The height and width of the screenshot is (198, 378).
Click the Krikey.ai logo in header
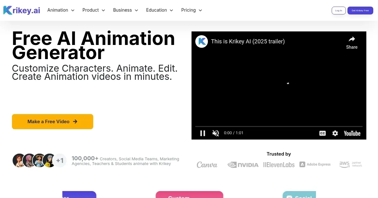pyautogui.click(x=22, y=10)
